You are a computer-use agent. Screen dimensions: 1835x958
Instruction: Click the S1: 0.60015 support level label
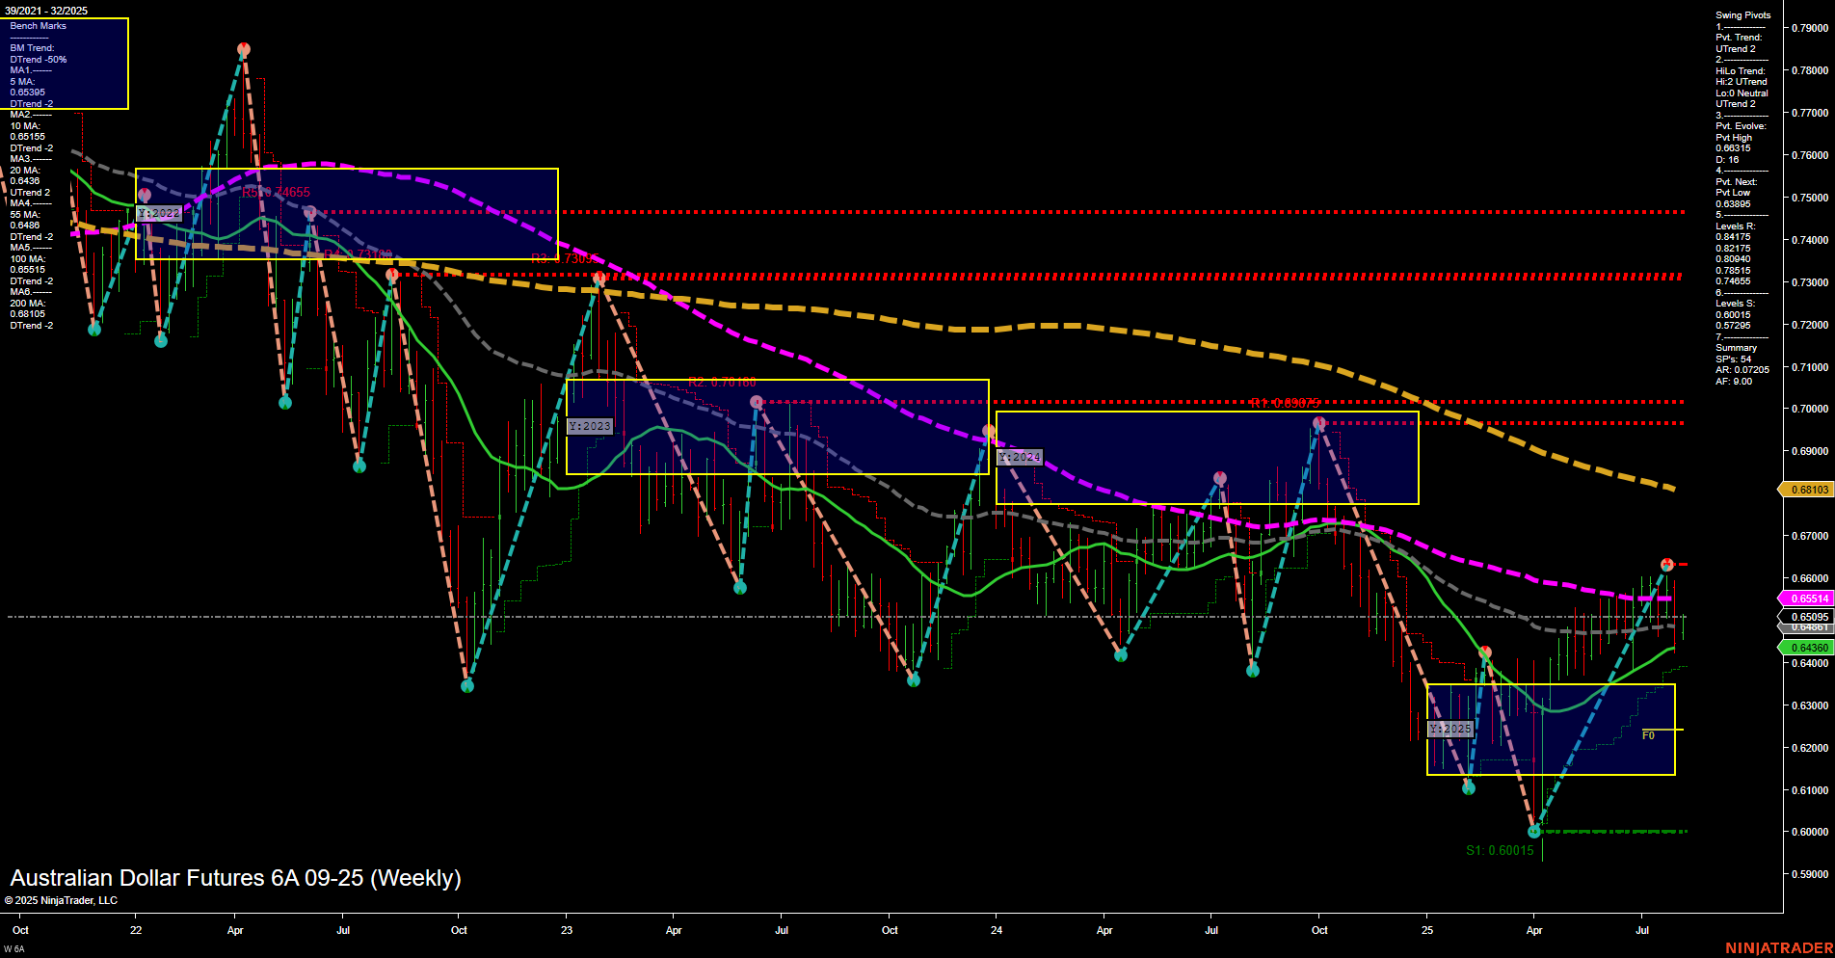[x=1499, y=850]
